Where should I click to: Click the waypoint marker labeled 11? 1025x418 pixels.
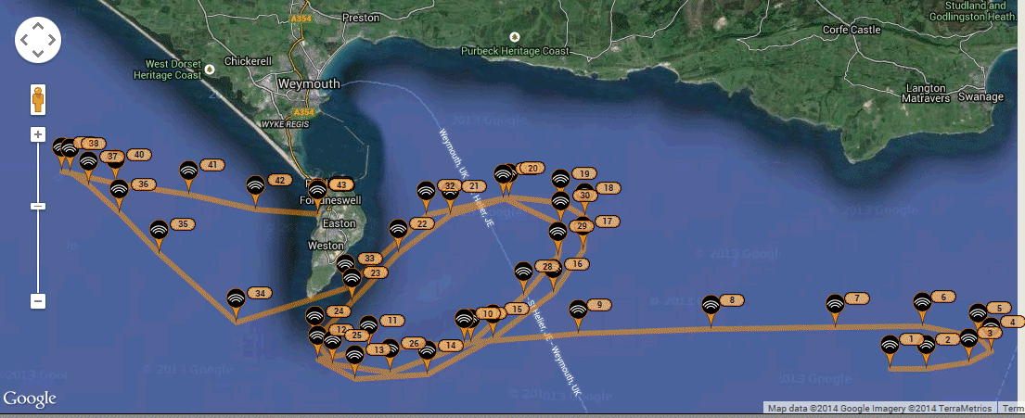point(369,325)
